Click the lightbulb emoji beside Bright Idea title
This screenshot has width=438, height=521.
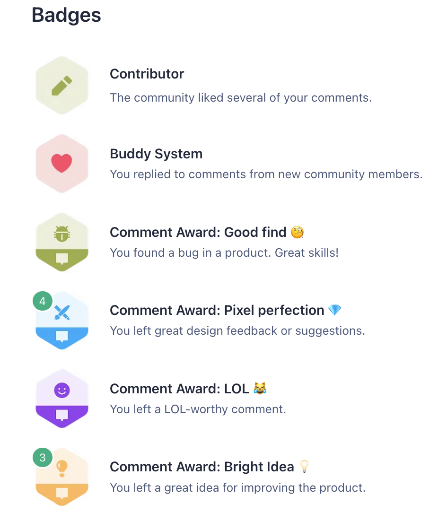coord(304,467)
